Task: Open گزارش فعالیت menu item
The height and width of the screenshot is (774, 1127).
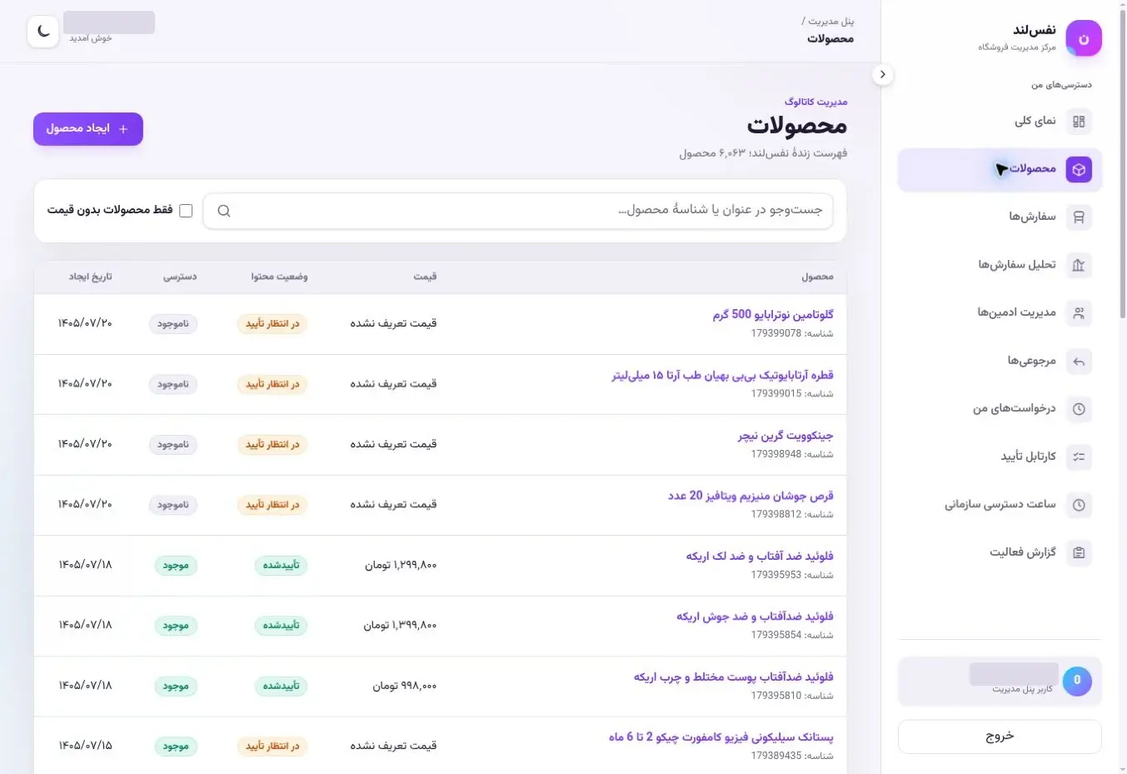Action: [1000, 553]
